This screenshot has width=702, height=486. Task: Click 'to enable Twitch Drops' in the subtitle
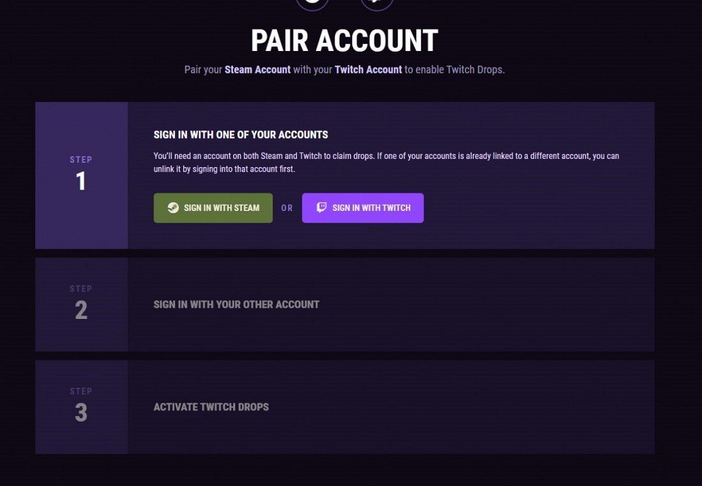point(455,70)
